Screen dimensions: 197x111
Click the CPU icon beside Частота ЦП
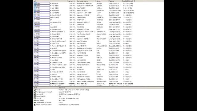point(35,94)
